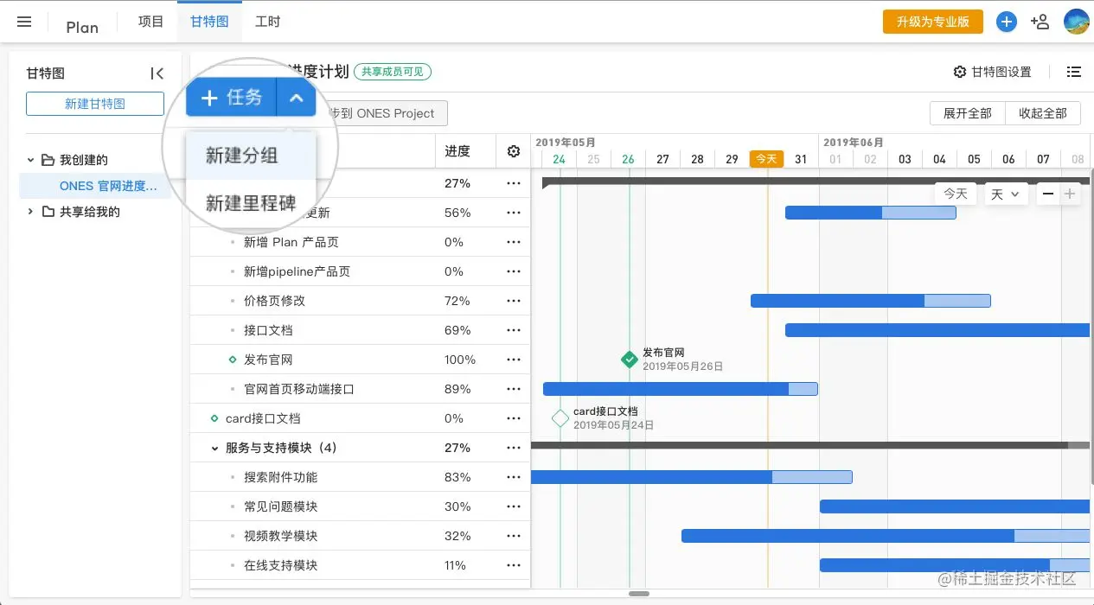Image resolution: width=1094 pixels, height=605 pixels.
Task: Zoom out the timeline with minus
Action: (1048, 194)
